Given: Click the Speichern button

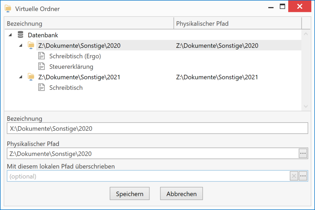Looking at the screenshot, I should point(130,193).
